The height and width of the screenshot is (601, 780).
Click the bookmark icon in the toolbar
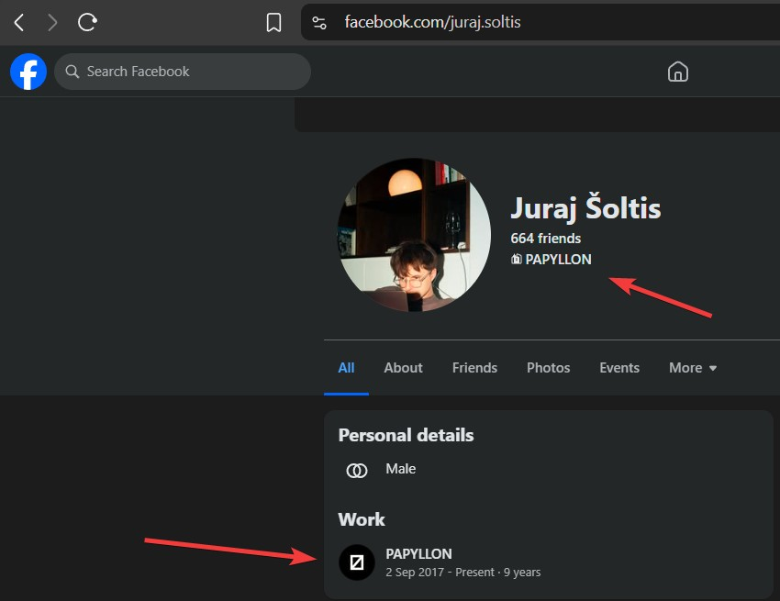pyautogui.click(x=273, y=22)
